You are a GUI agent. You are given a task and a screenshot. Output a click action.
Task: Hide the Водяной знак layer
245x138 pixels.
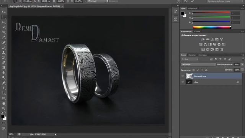[x=183, y=76]
